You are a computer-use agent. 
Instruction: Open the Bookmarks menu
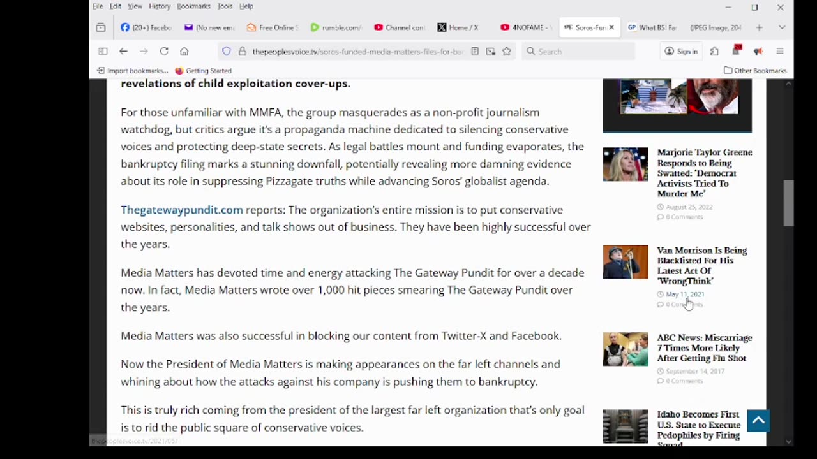[193, 6]
